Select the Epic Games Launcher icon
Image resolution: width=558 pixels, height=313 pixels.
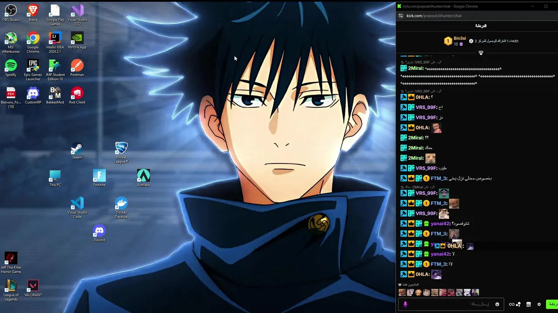(x=33, y=70)
